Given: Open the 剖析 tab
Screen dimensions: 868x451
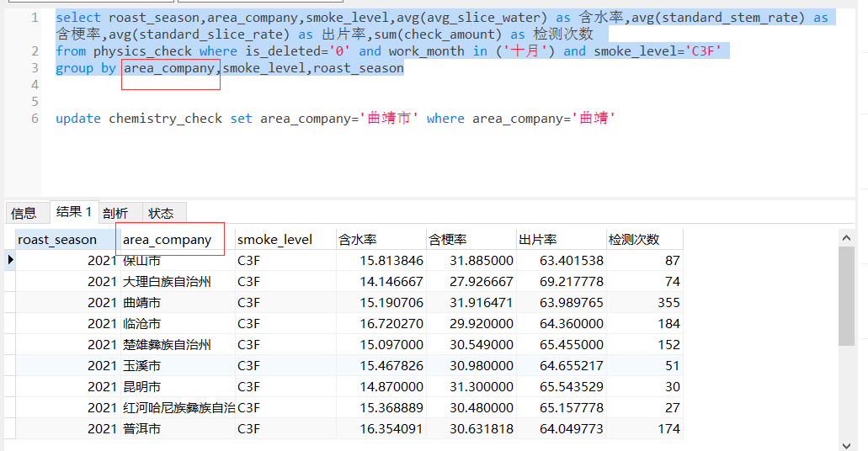Looking at the screenshot, I should coord(115,213).
